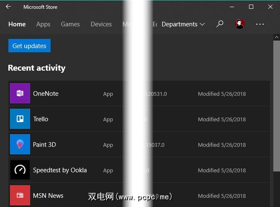This screenshot has height=207, width=280.
Task: Select the Paint 3D app name
Action: coord(44,144)
